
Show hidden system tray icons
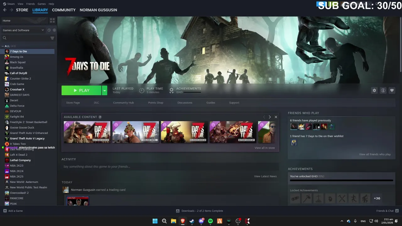tap(342, 221)
